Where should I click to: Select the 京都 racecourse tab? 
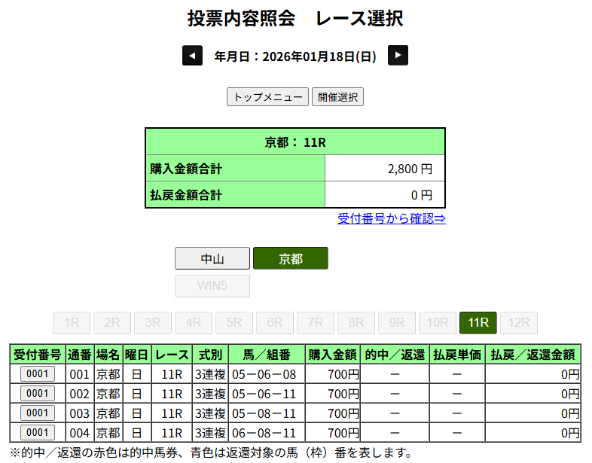click(291, 258)
